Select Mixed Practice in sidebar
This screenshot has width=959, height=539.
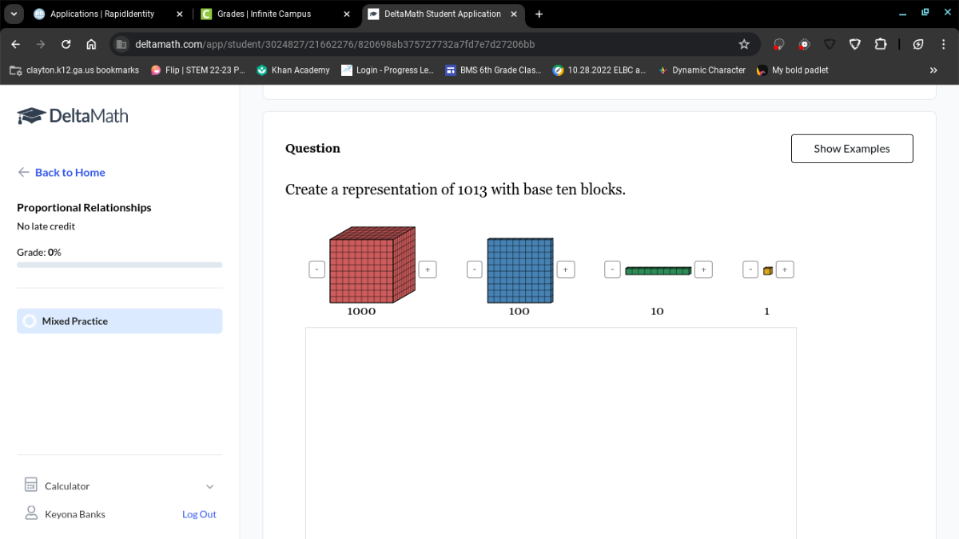coord(120,321)
